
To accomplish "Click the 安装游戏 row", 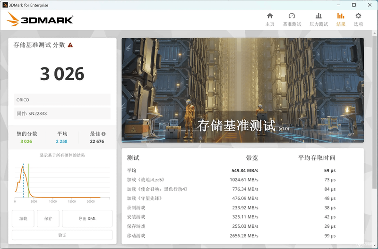I will pyautogui.click(x=231, y=217).
